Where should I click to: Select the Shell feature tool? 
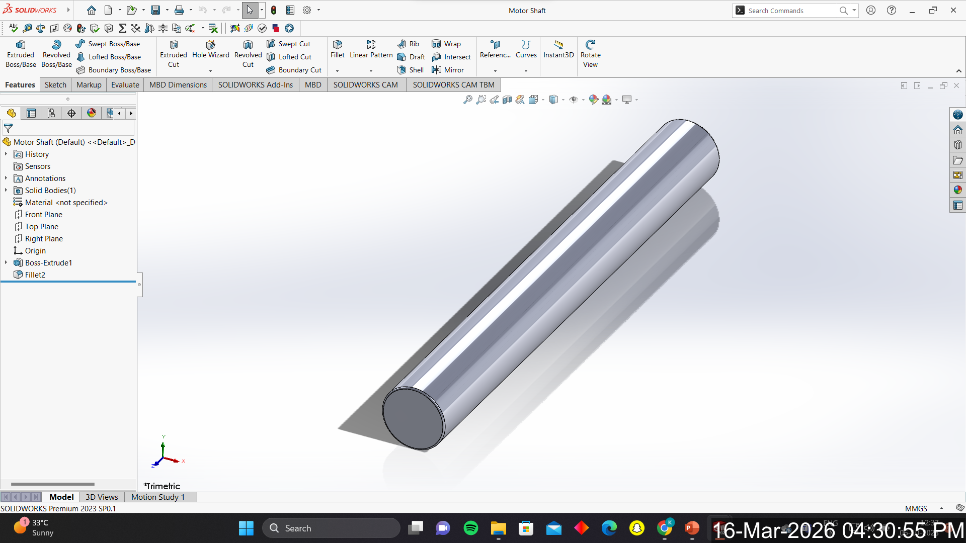tap(411, 70)
